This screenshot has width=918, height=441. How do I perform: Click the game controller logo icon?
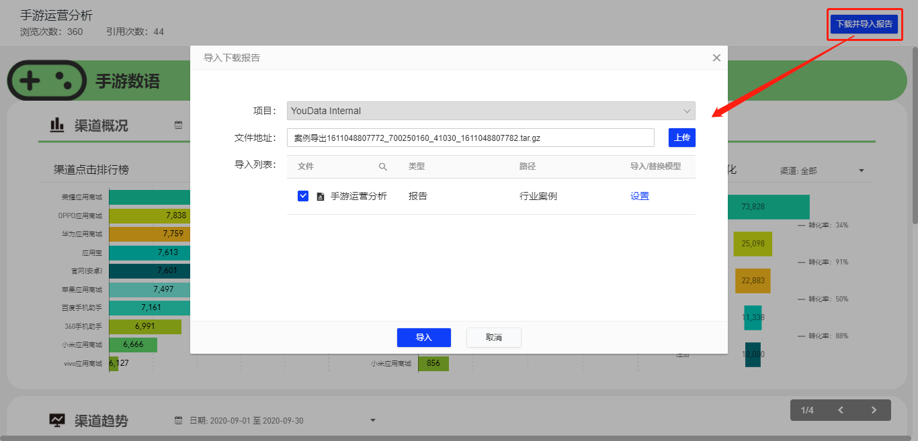(x=46, y=81)
